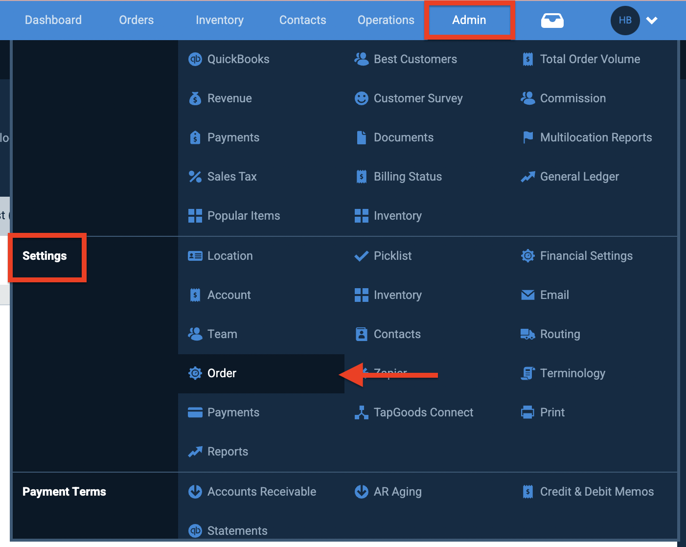Click the QuickBooks icon

pyautogui.click(x=195, y=59)
